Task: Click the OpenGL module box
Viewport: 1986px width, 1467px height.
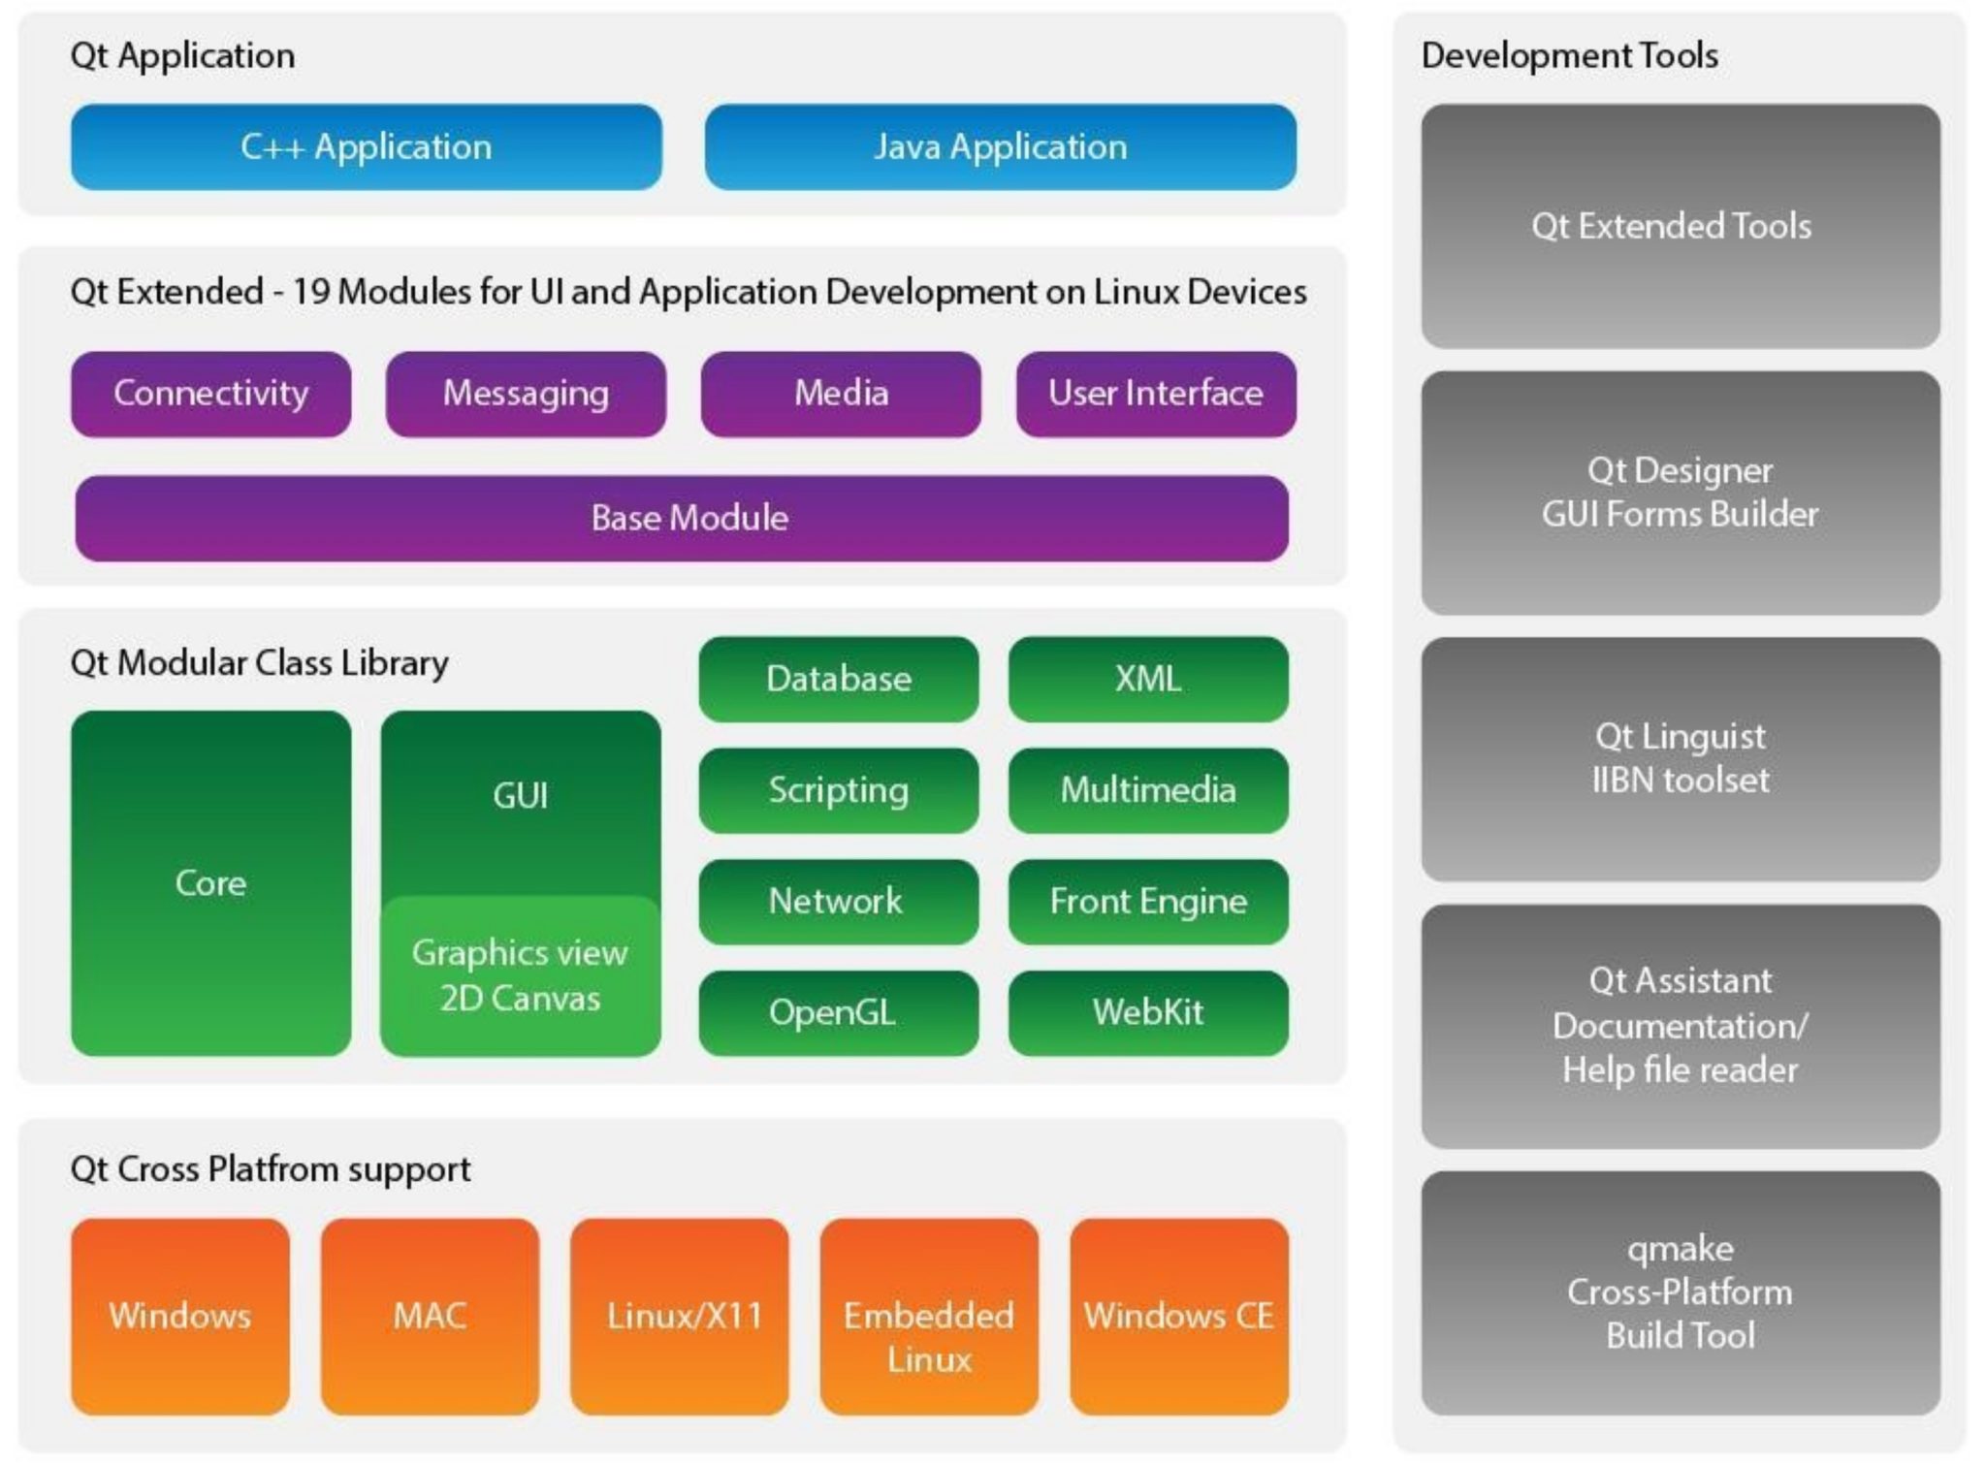Action: click(x=838, y=1012)
